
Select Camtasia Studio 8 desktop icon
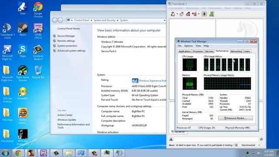point(38,52)
